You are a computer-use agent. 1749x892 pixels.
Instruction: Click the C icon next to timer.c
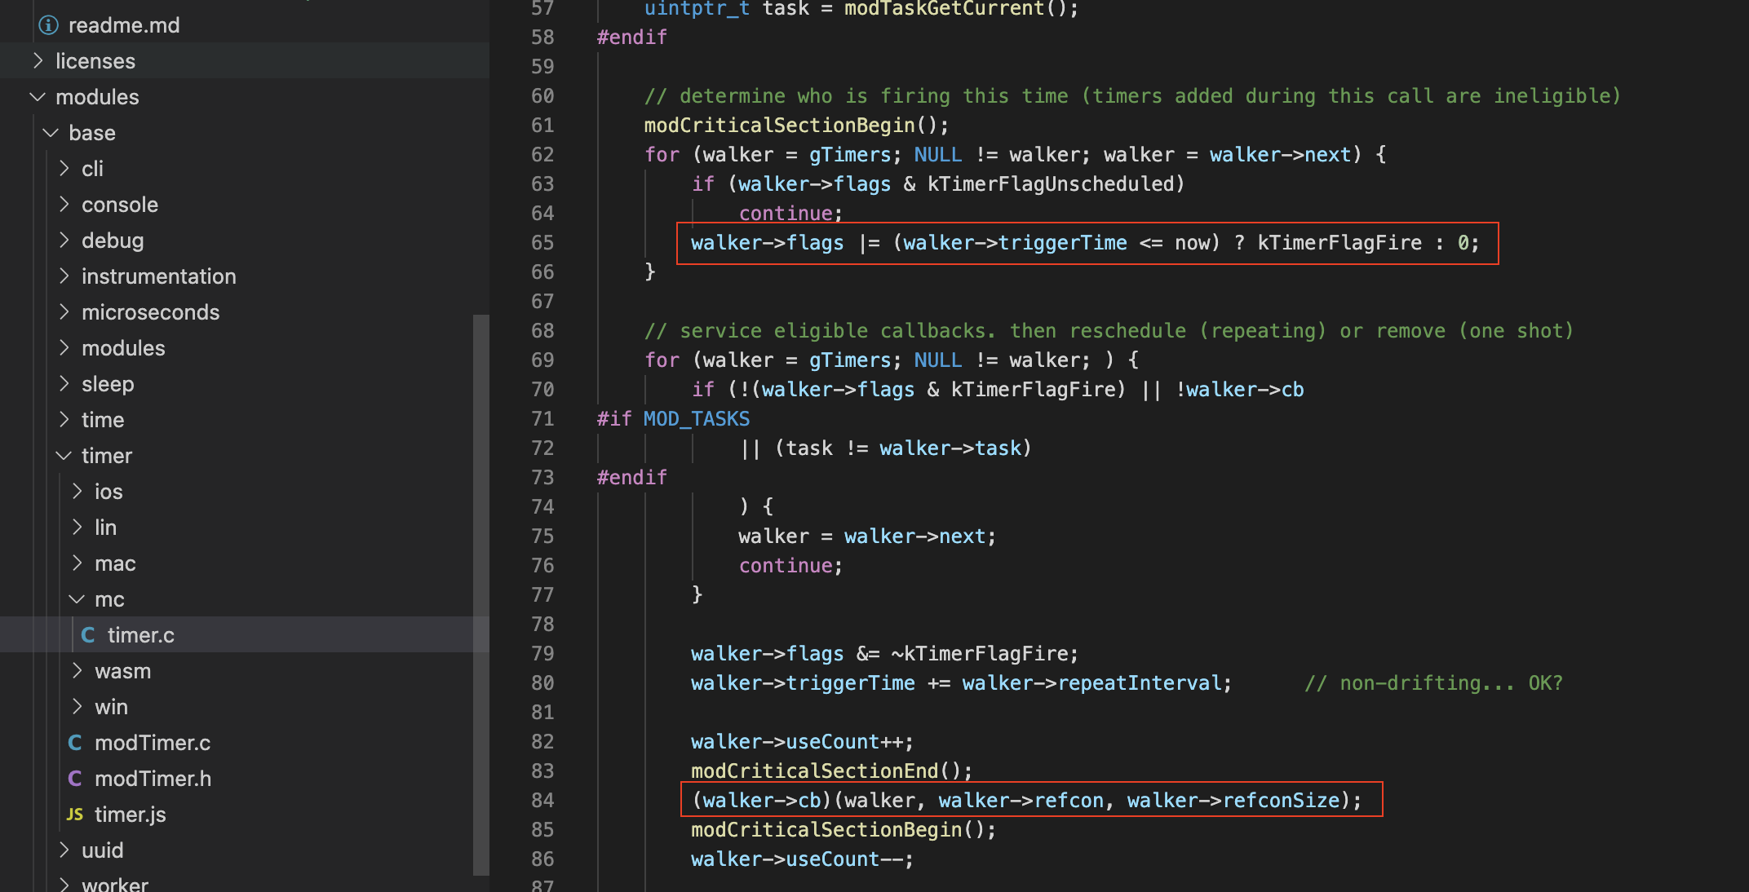[x=88, y=635]
